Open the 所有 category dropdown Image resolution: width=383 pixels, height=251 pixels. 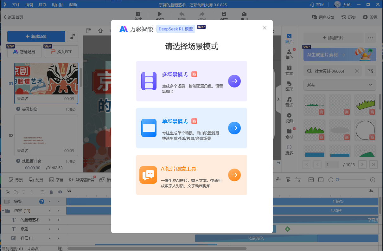point(340,85)
